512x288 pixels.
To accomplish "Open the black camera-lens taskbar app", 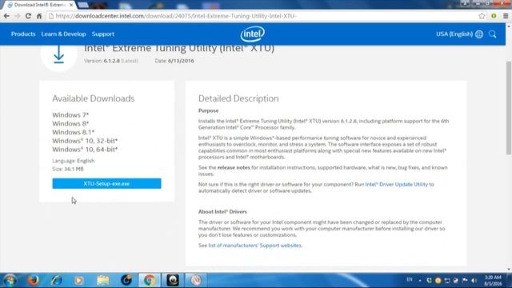I will point(173,280).
